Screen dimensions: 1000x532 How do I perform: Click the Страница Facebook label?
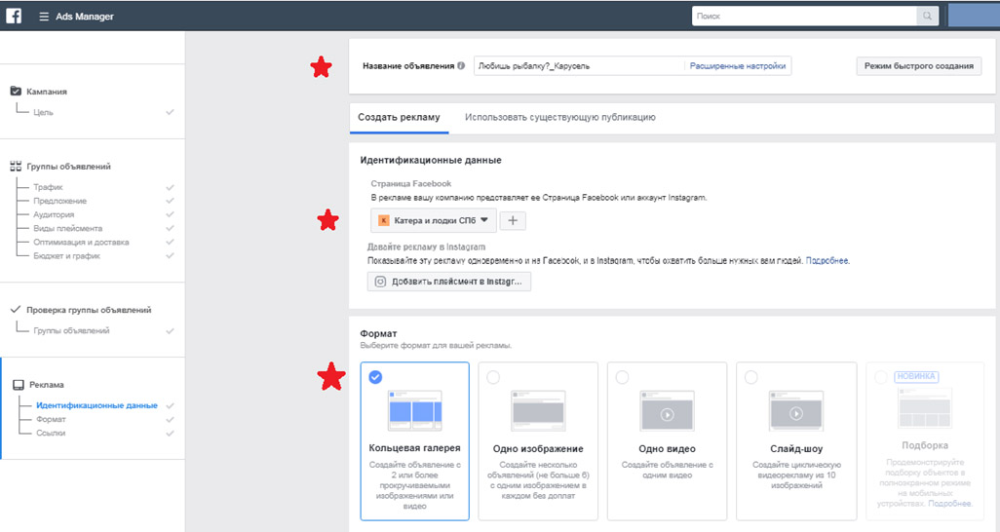tap(410, 184)
